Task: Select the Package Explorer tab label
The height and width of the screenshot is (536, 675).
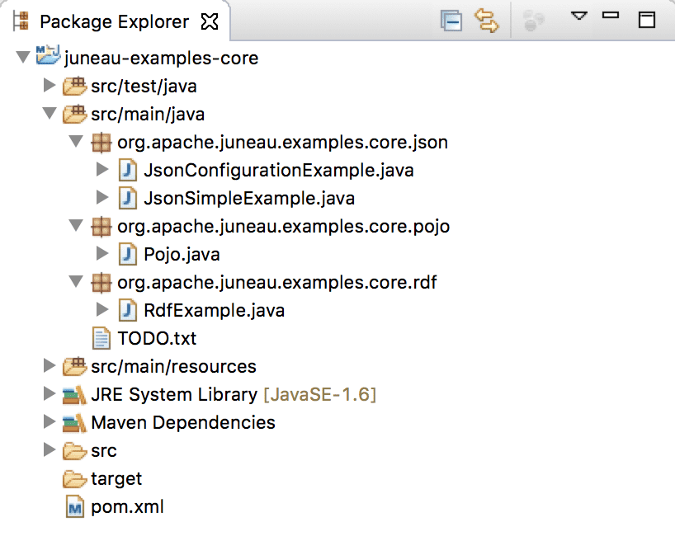Action: tap(115, 21)
